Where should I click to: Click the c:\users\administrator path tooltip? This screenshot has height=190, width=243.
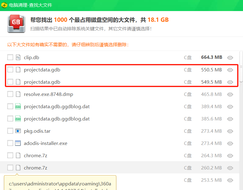click(x=60, y=183)
